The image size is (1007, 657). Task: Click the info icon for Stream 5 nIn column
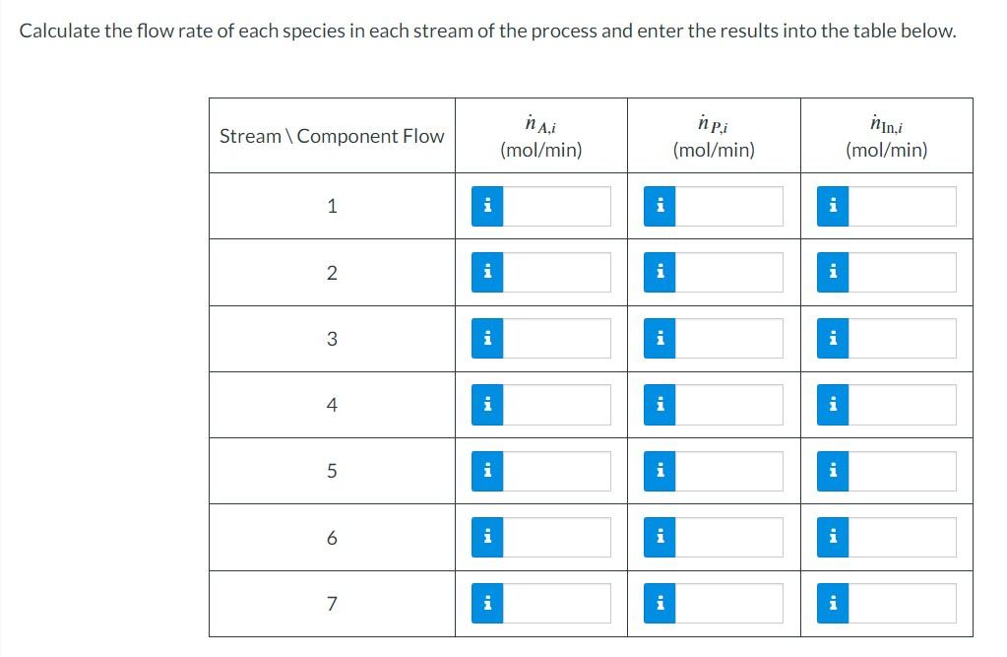coord(831,470)
